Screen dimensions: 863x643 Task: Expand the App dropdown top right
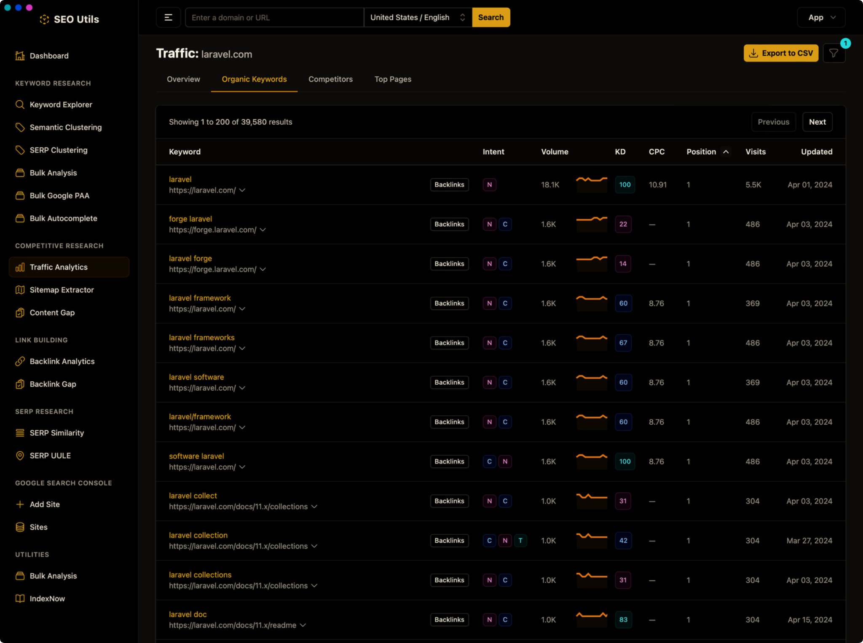coord(821,17)
